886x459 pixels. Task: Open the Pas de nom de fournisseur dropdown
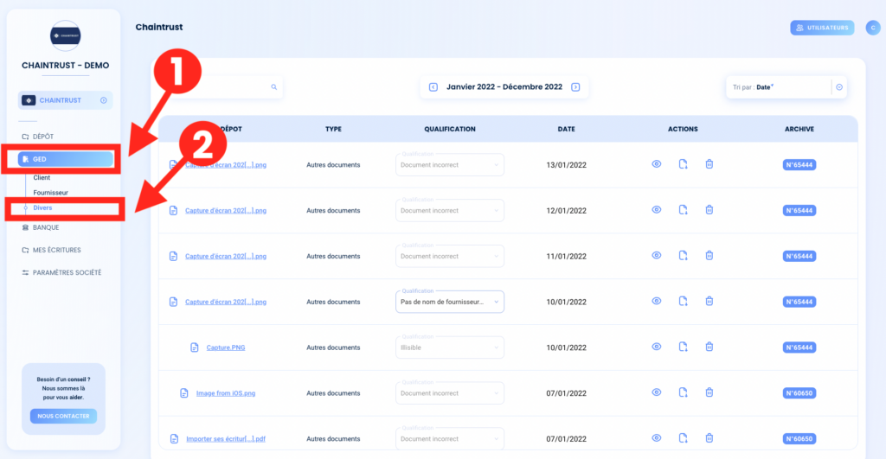pos(450,302)
